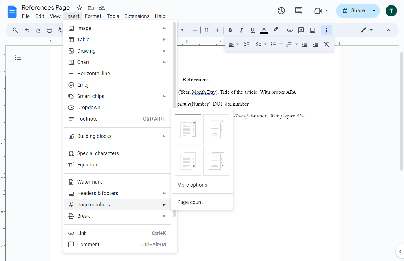Open the highlight color pen
The height and width of the screenshot is (261, 404).
(x=276, y=30)
